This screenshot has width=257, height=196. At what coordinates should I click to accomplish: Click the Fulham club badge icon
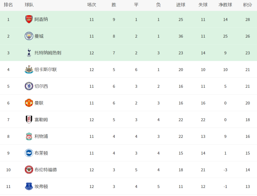pos(29,119)
